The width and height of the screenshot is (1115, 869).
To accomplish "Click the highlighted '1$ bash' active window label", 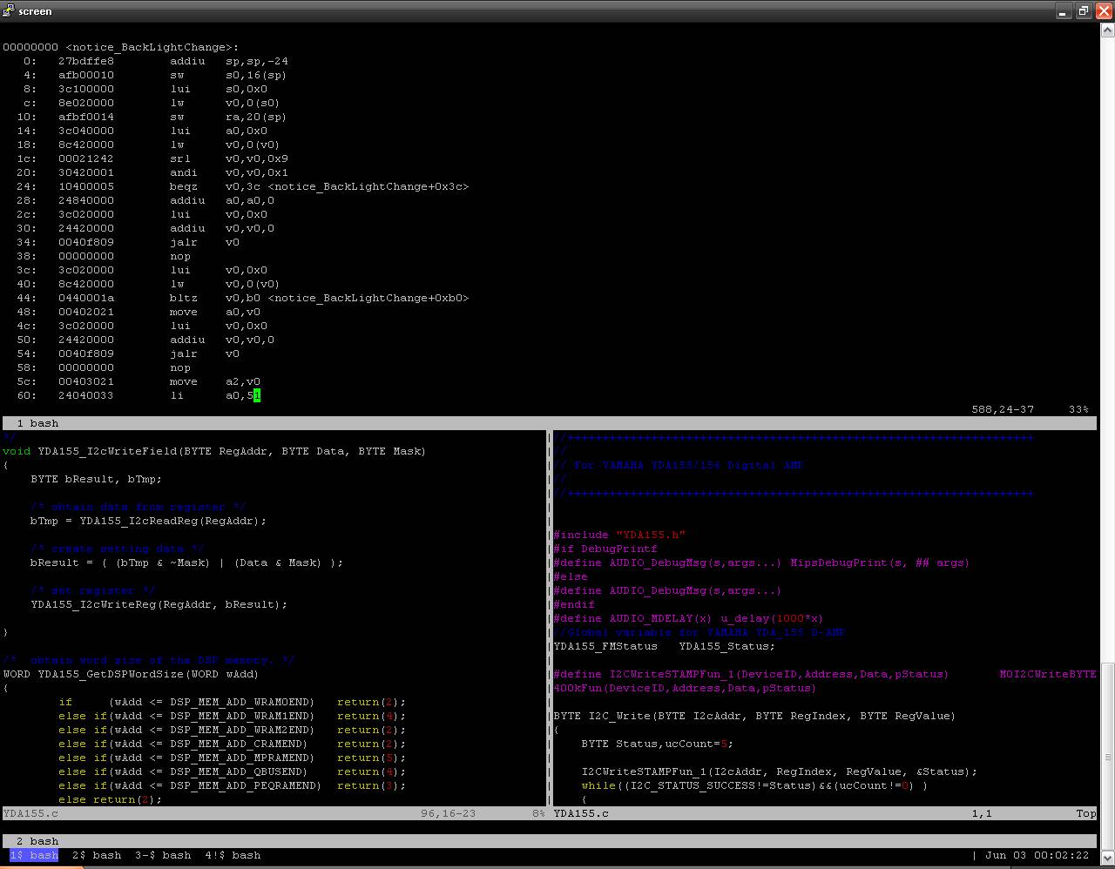I will coord(33,855).
